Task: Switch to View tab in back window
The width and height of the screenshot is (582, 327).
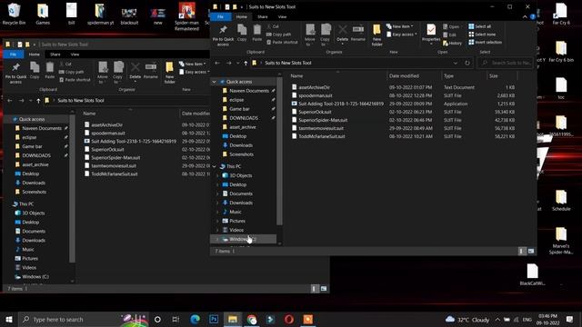Action: 75,54
